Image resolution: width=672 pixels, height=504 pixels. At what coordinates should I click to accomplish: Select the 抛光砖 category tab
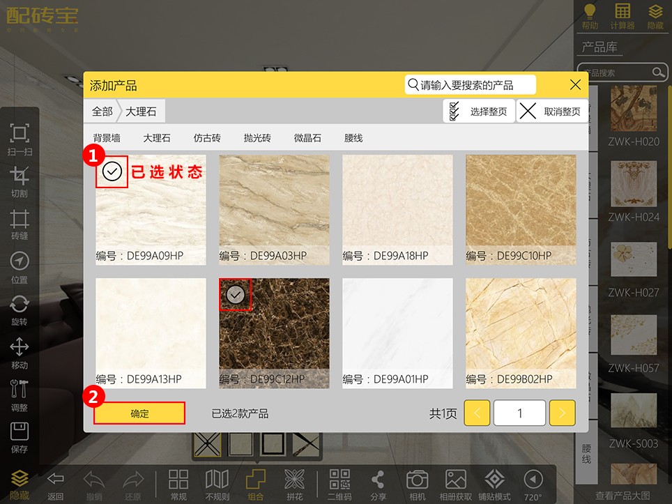click(257, 138)
